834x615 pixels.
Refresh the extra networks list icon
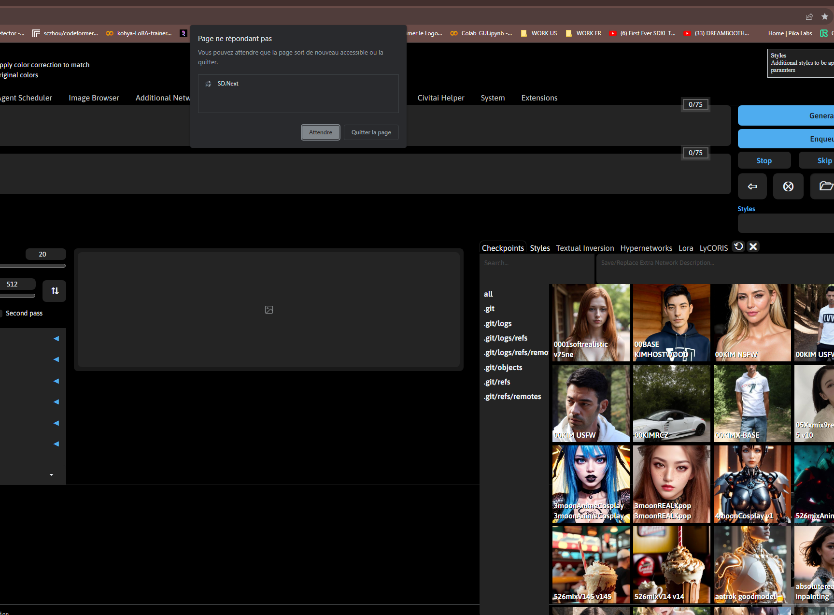tap(738, 246)
